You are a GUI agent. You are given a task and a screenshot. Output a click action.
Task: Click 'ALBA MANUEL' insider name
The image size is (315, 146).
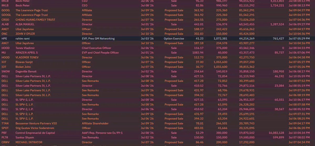coord(25,24)
